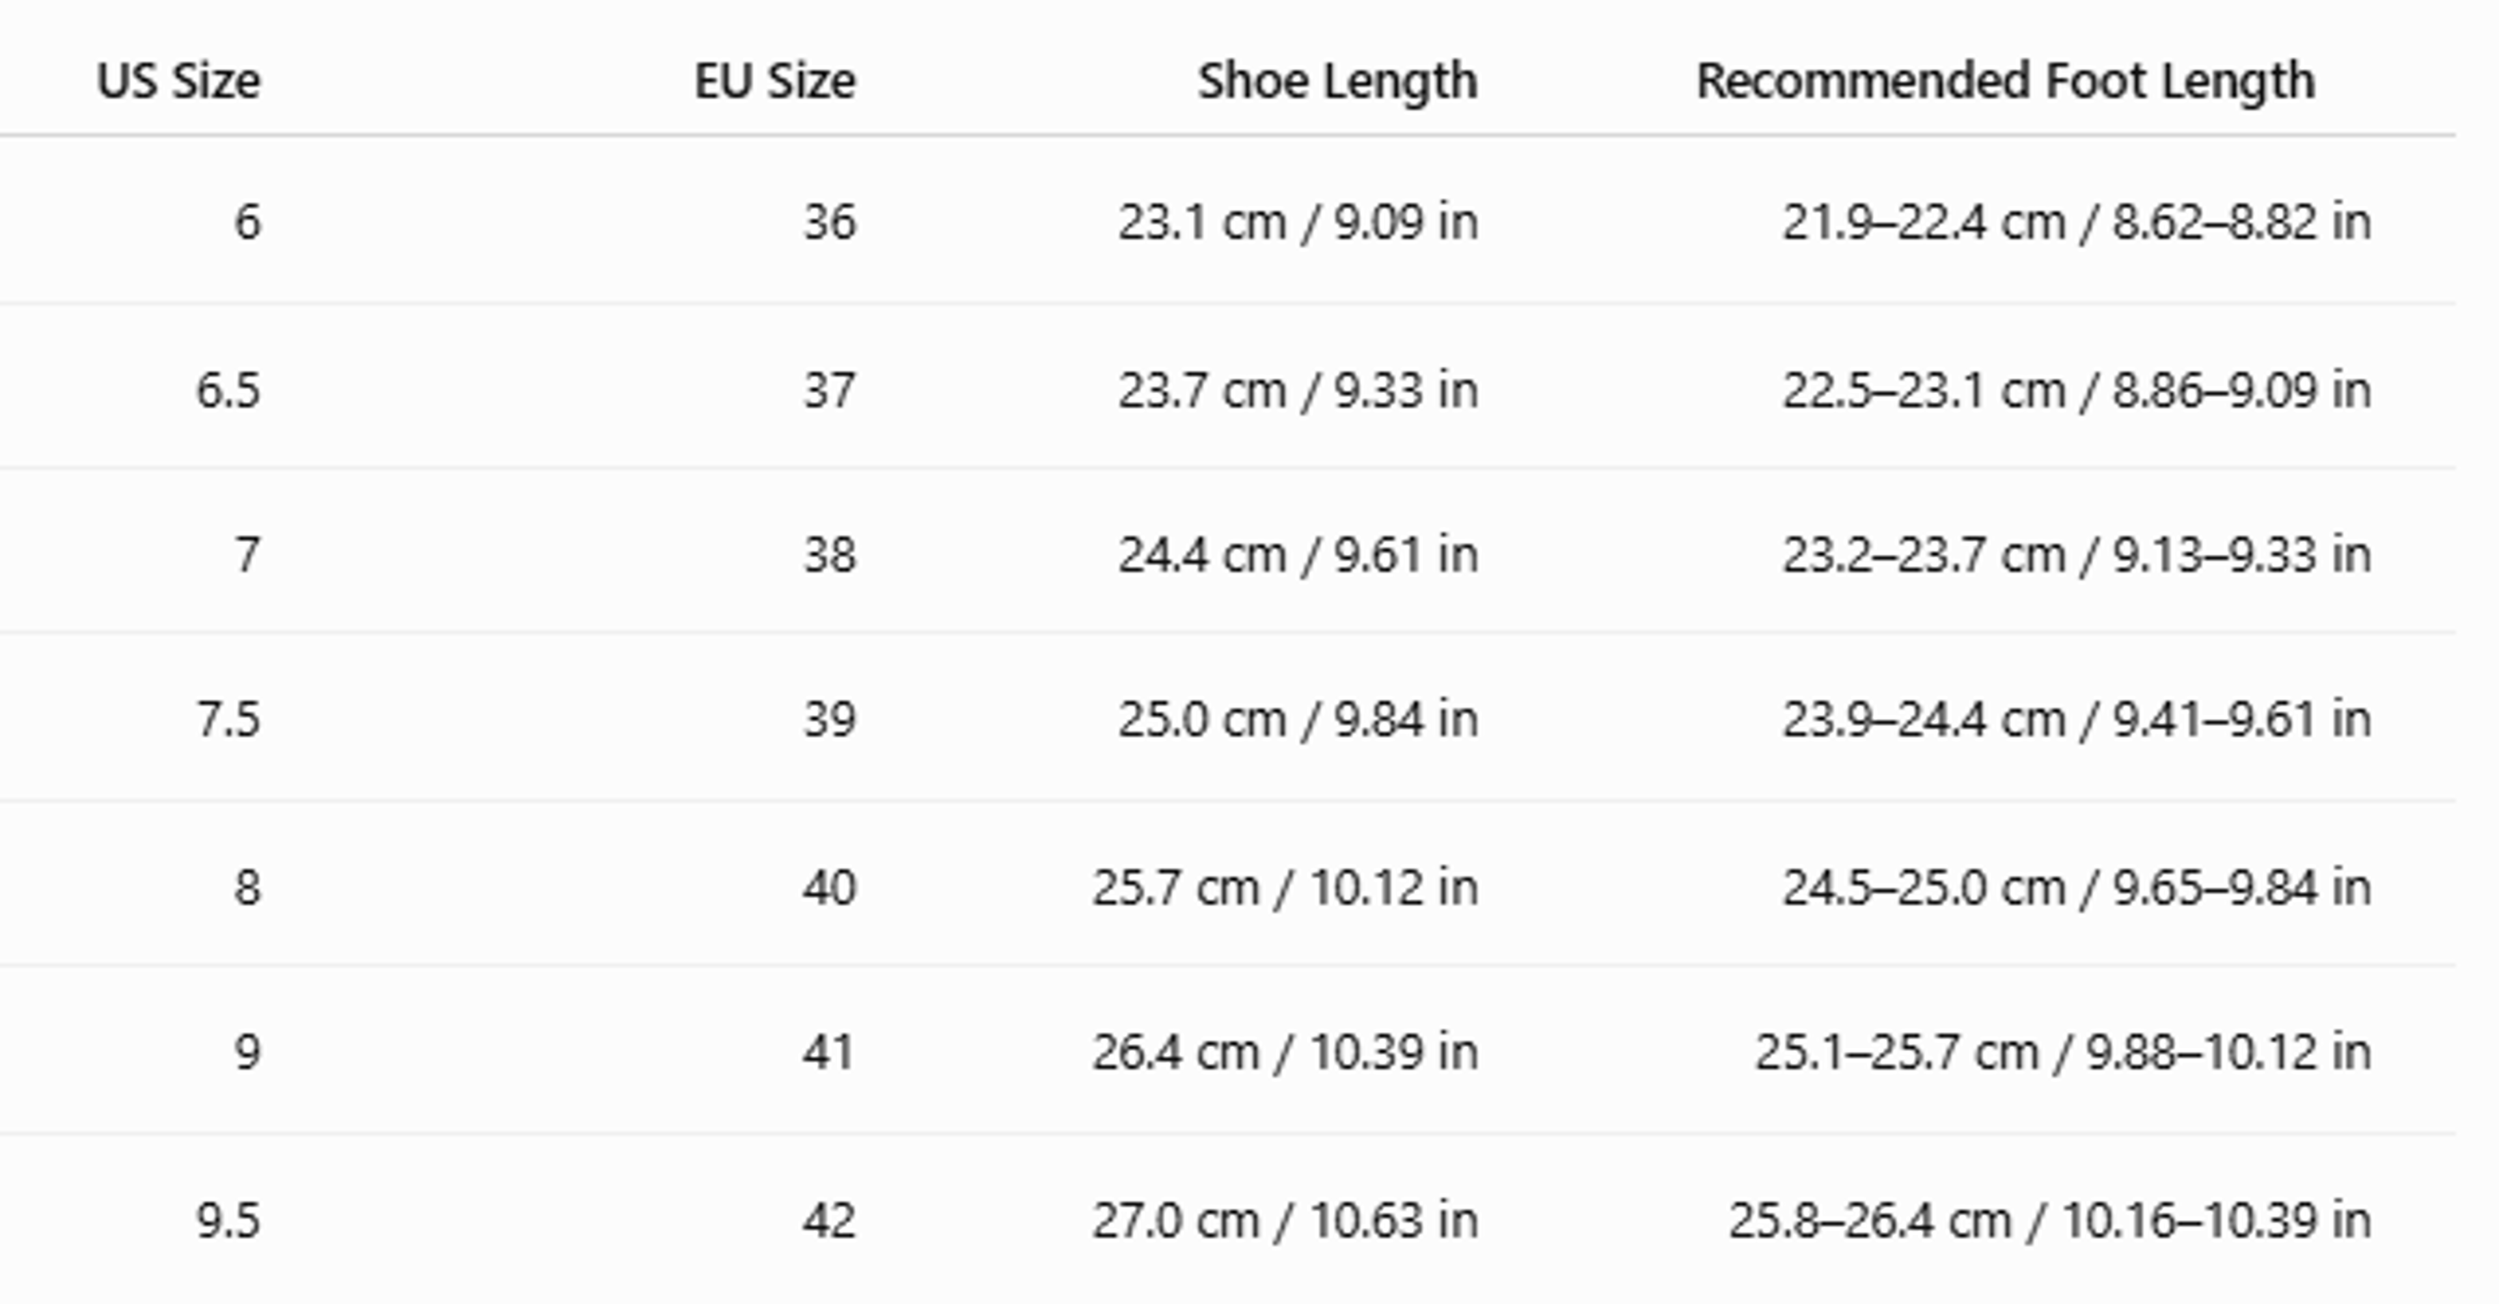Select the US size 9 cell
The height and width of the screenshot is (1304, 2499).
[x=247, y=1053]
